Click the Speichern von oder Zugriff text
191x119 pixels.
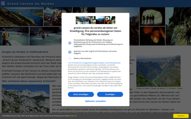(95, 52)
